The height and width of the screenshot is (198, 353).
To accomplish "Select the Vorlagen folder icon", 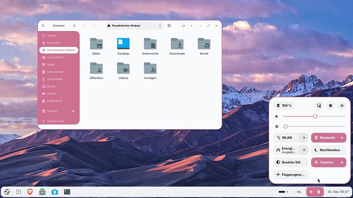I will 150,68.
